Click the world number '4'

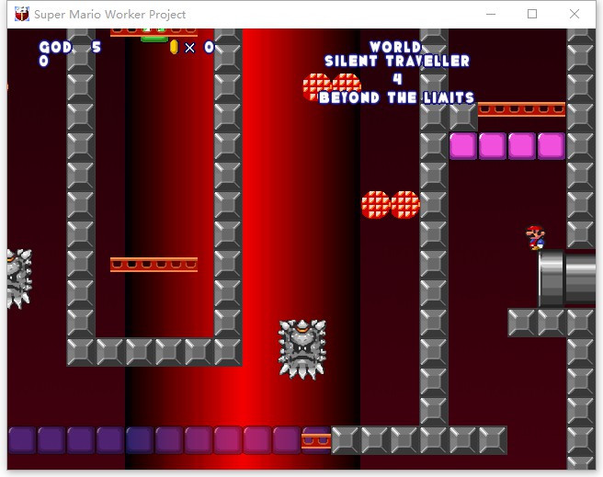[397, 79]
